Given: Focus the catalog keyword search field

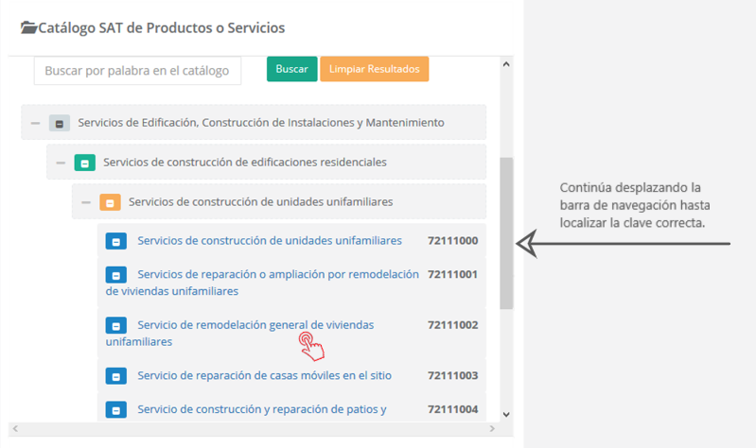Looking at the screenshot, I should (x=137, y=70).
